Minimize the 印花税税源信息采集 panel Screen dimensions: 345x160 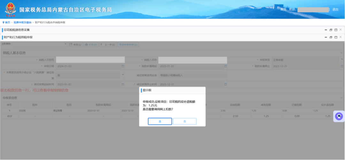coord(326,30)
